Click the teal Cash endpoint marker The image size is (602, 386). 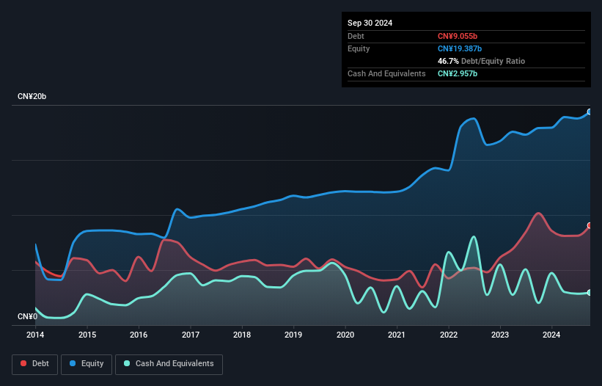[590, 293]
